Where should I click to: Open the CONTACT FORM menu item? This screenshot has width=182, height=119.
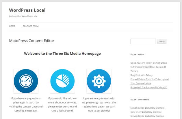31,26
